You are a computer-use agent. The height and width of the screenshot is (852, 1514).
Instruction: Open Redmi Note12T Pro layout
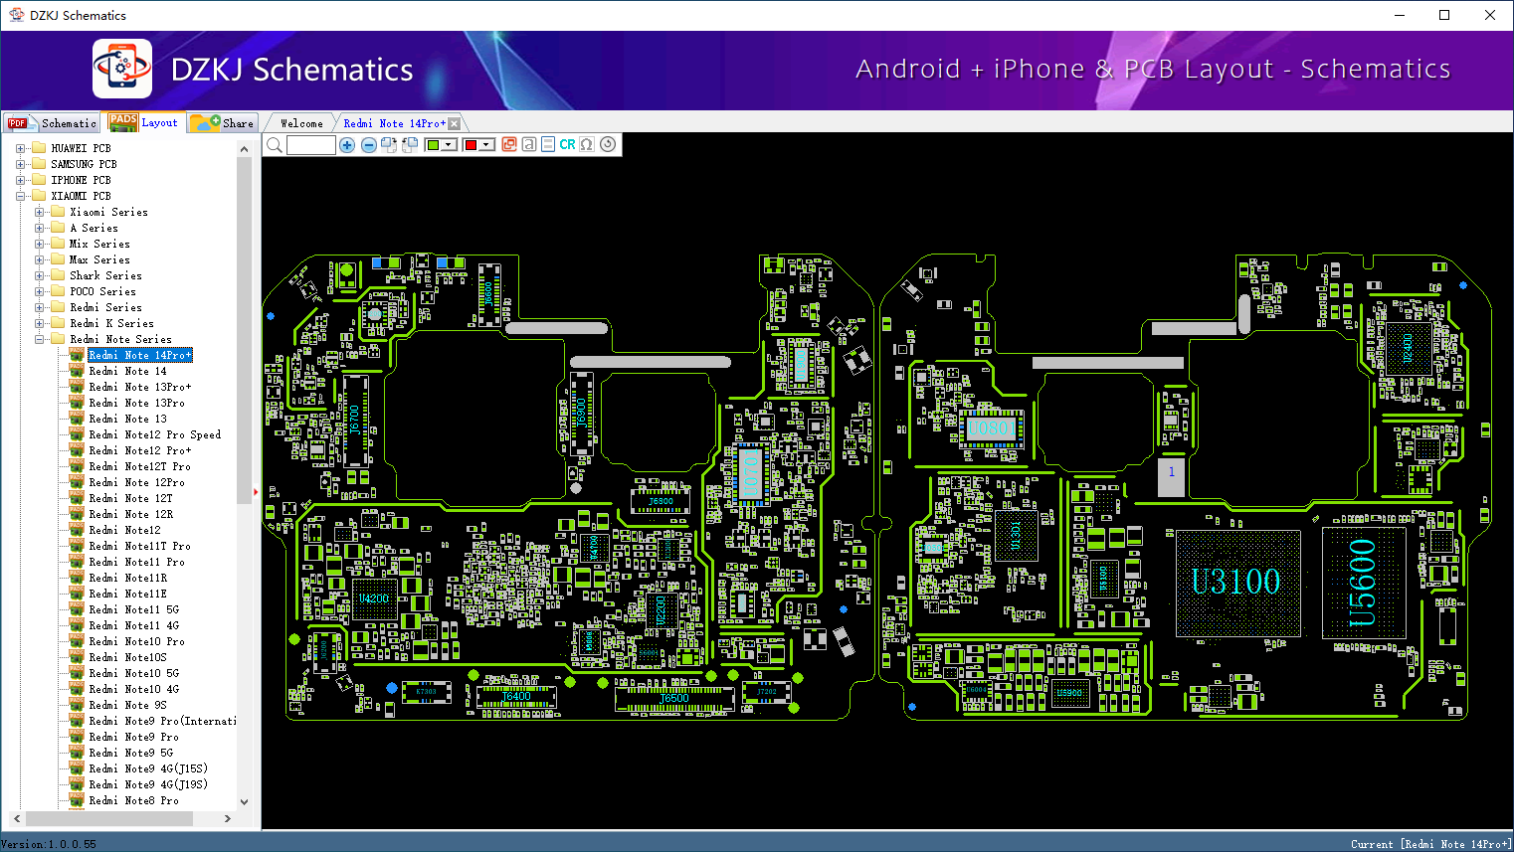pos(139,466)
